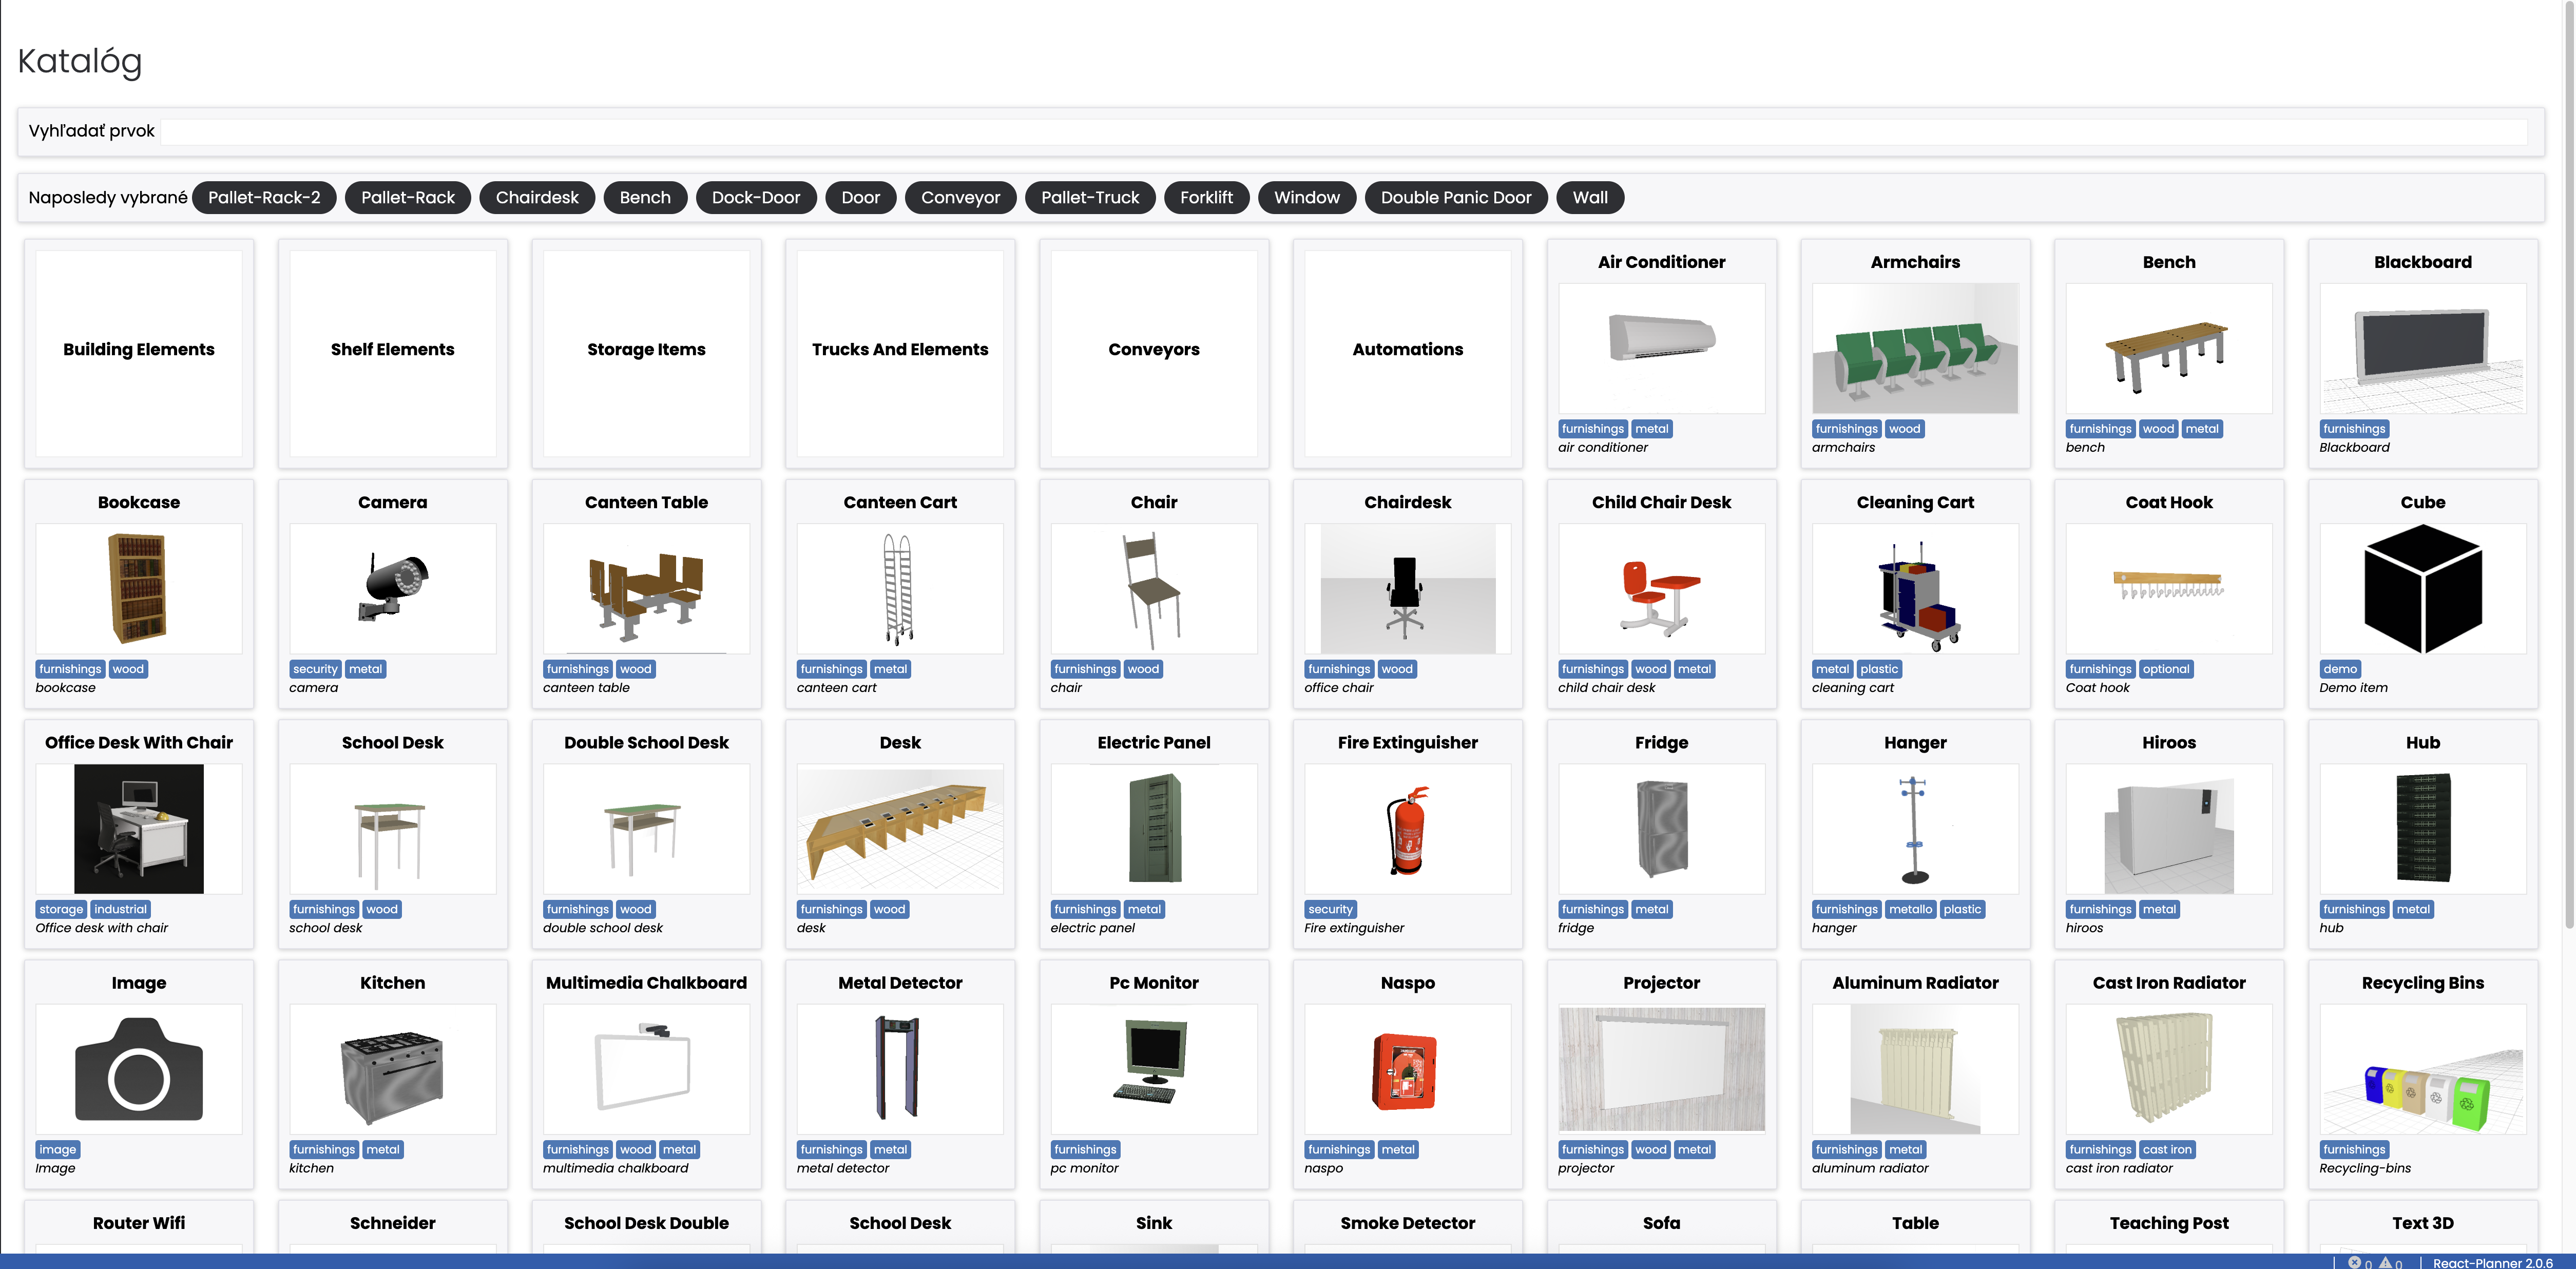The image size is (2576, 1269).
Task: Select the Image camera icon item
Action: (139, 1069)
